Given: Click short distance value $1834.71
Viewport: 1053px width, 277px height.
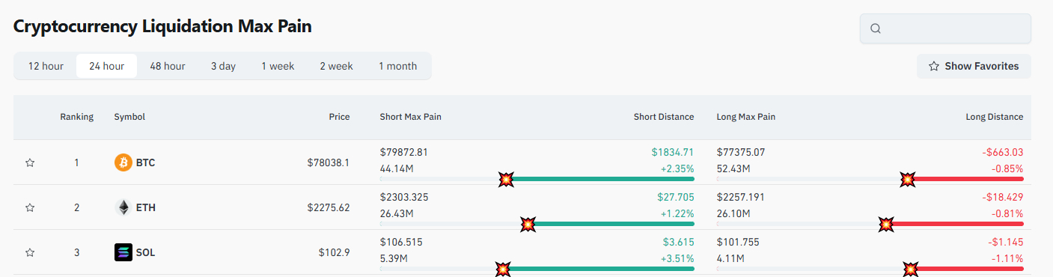Looking at the screenshot, I should [x=673, y=152].
